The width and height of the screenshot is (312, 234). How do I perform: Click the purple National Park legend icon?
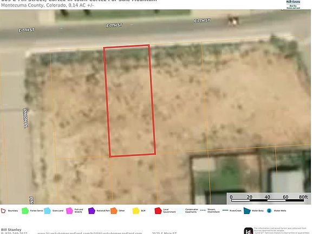(x=92, y=211)
